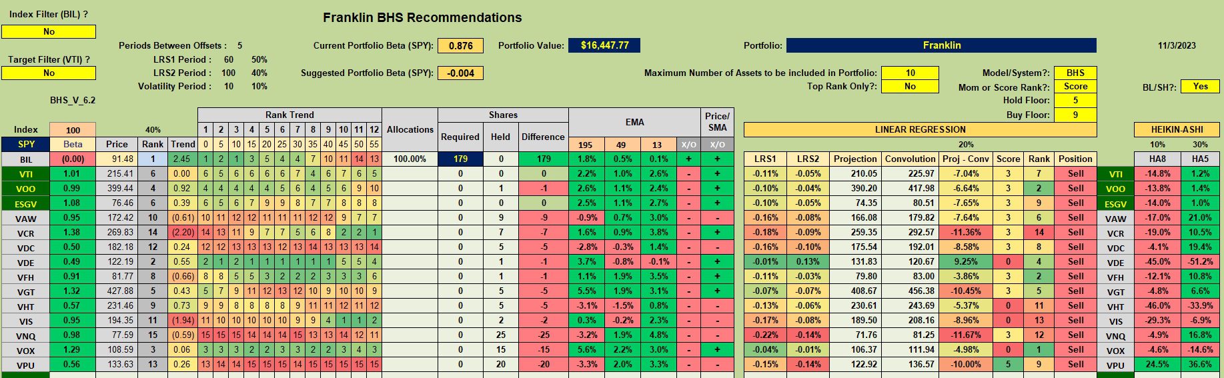Select the Mom or Score Rank 'Score' cell
The height and width of the screenshot is (378, 1224).
point(1075,87)
